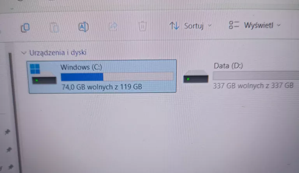Click the empty D: drive usage bar
The width and height of the screenshot is (299, 173).
click(256, 75)
